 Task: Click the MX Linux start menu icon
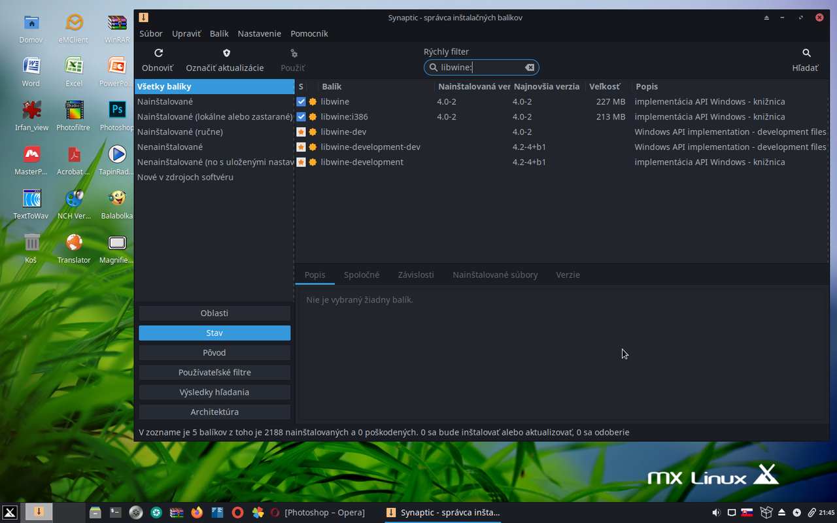(10, 513)
